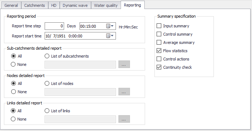The width and height of the screenshot is (252, 131).
Task: Click the nodes list browse button
Action: pos(124,92)
